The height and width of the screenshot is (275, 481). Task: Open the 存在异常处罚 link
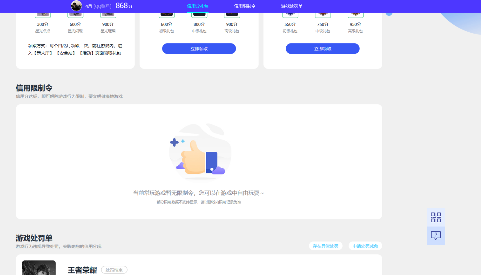point(325,246)
